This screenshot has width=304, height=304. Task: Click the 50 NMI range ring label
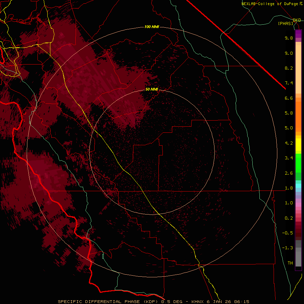click(152, 89)
